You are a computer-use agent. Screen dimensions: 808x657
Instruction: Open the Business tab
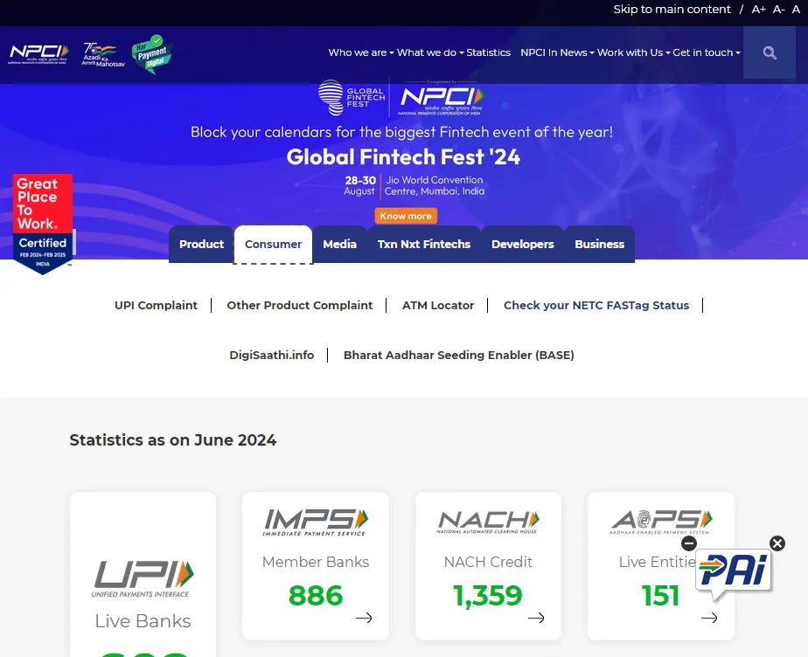(x=599, y=244)
